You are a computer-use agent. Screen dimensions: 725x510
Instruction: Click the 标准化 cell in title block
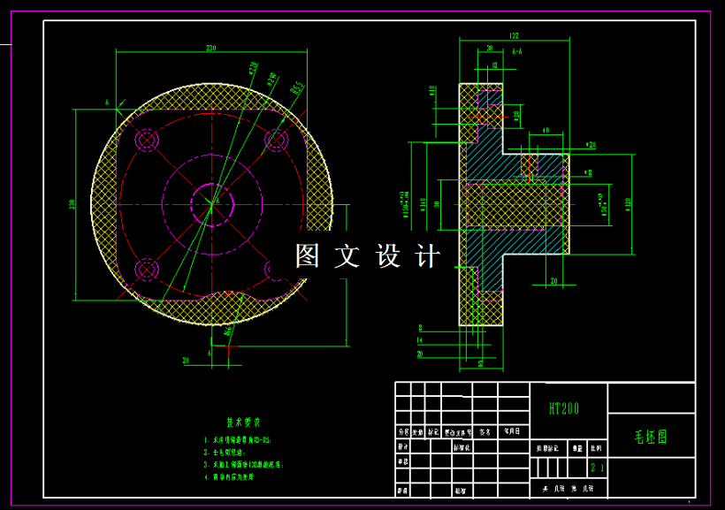click(462, 447)
